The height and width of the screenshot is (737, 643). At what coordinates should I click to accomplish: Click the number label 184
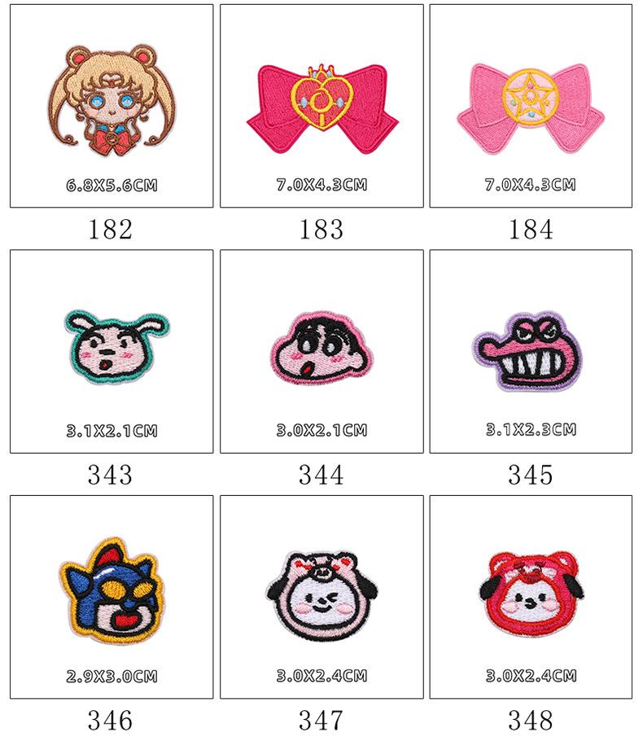point(531,230)
